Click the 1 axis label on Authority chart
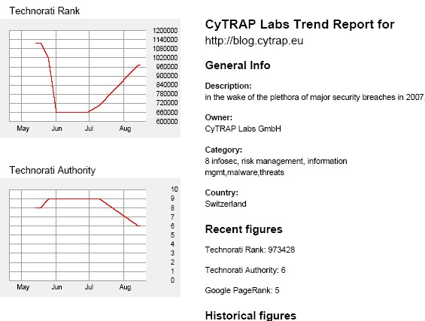425x321 pixels. point(172,271)
